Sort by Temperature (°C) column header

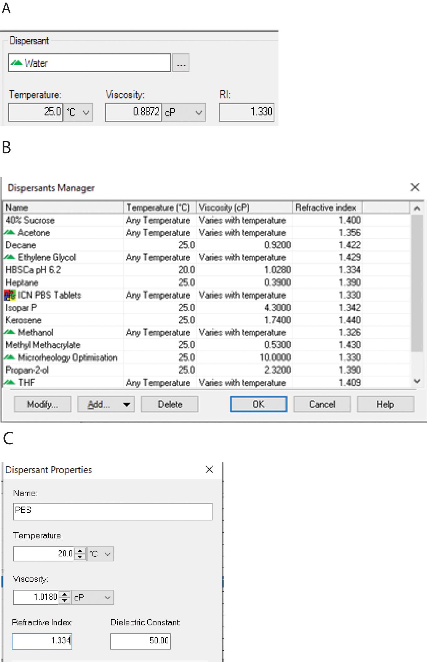tap(160, 207)
